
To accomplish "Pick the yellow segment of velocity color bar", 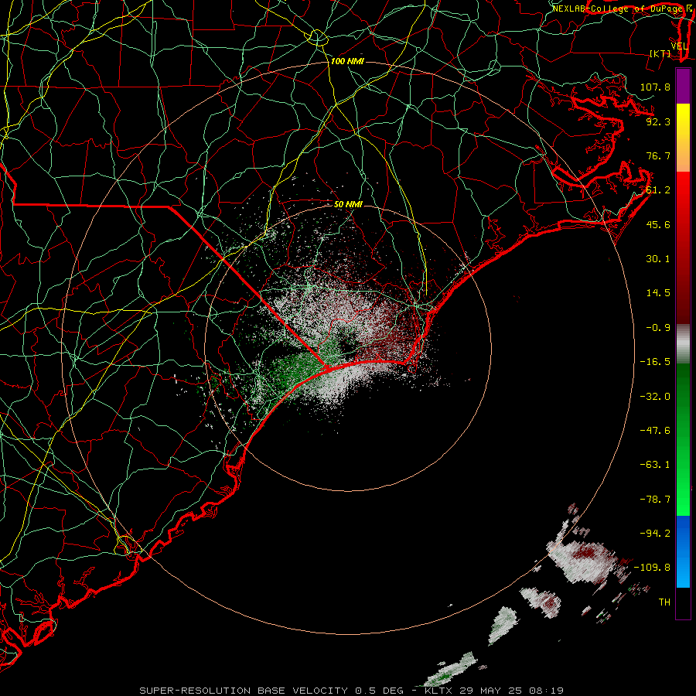I will point(683,120).
